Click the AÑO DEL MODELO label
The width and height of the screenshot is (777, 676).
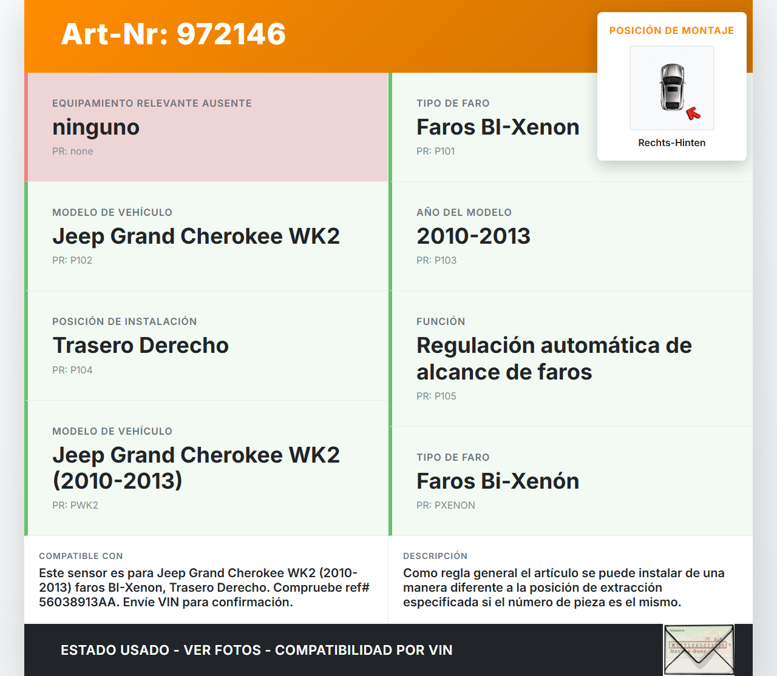click(464, 212)
